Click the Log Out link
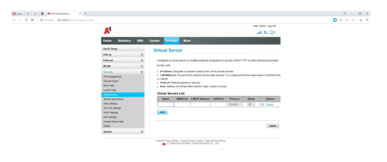The image size is (387, 162). pos(272,26)
